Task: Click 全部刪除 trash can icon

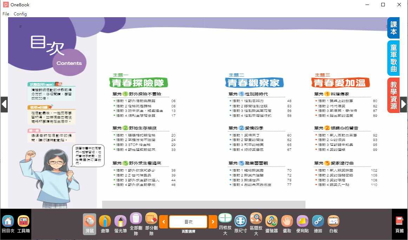Action: 136,224
